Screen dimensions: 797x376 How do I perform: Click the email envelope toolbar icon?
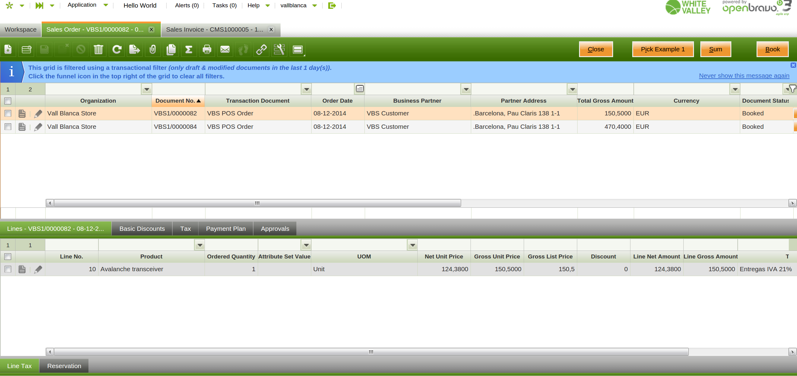point(225,50)
